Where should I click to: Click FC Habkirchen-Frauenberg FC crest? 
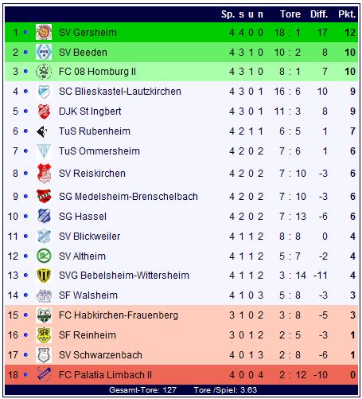(x=44, y=315)
